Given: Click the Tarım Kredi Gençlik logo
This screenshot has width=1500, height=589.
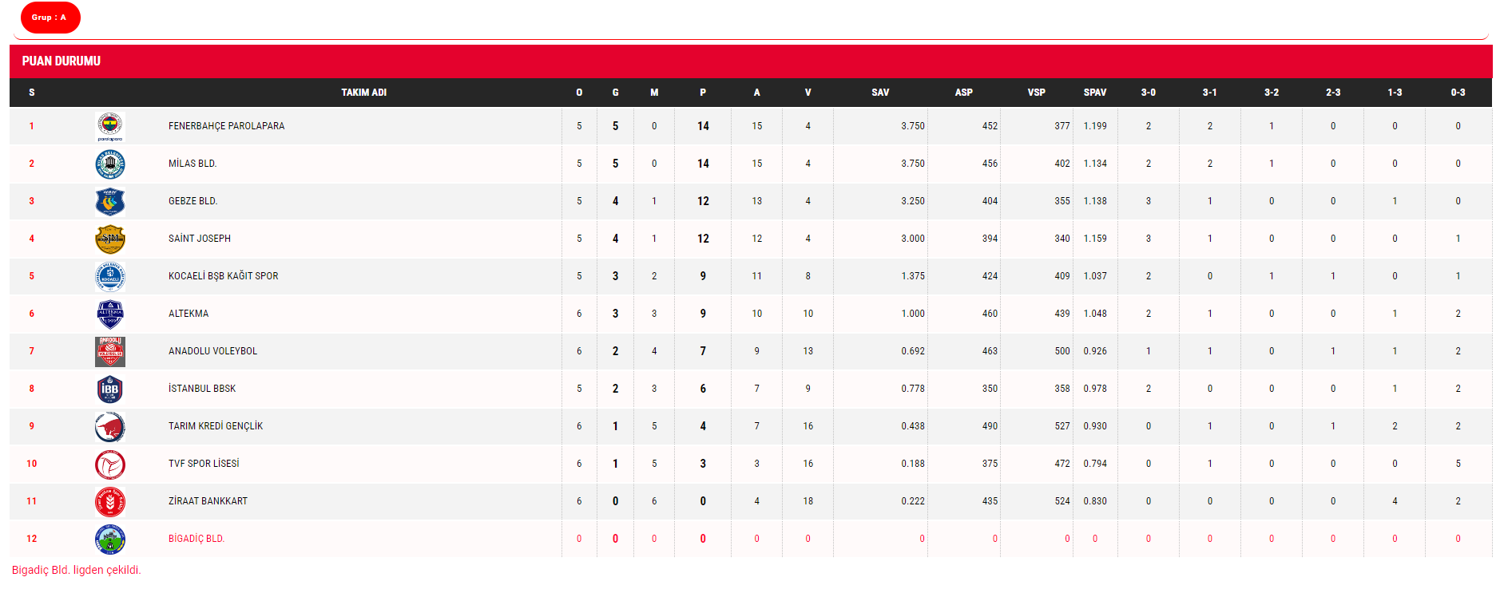Looking at the screenshot, I should (x=110, y=426).
